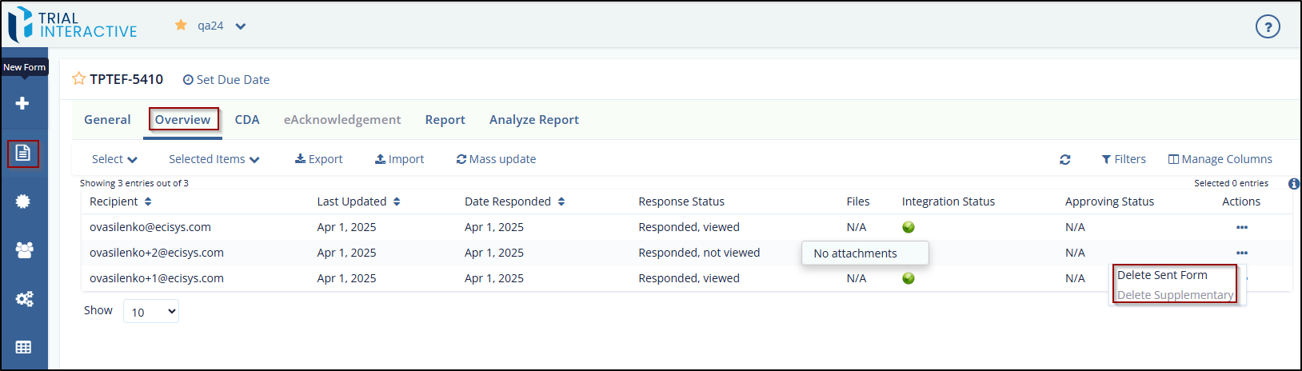This screenshot has height=371, width=1302.
Task: Open the document forms sidebar icon
Action: (23, 153)
